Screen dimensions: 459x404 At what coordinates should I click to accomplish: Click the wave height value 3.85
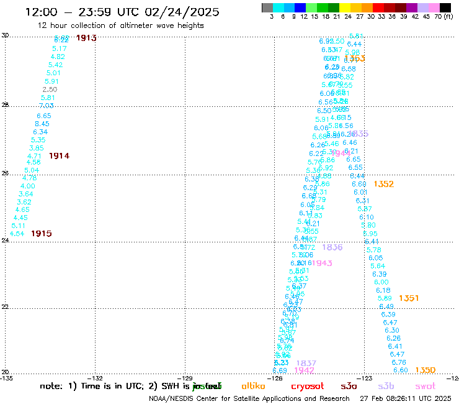point(37,148)
